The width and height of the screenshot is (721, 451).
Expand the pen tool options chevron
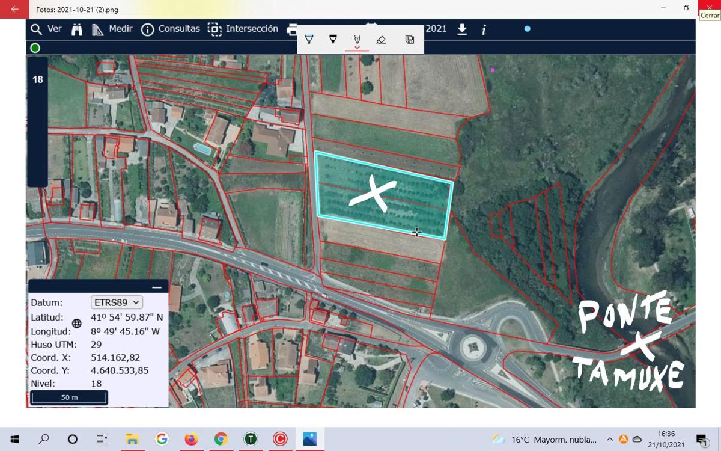pyautogui.click(x=357, y=48)
